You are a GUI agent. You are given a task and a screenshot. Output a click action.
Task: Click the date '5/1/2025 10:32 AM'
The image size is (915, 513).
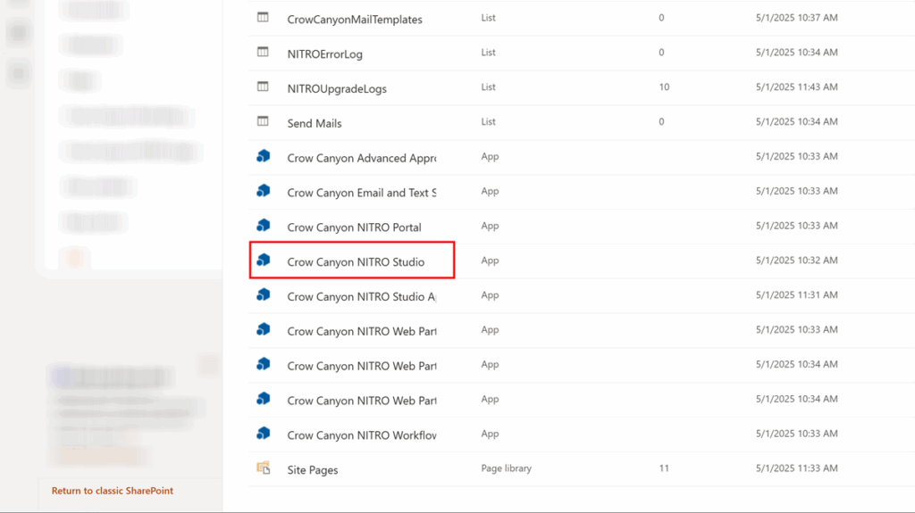pyautogui.click(x=796, y=260)
